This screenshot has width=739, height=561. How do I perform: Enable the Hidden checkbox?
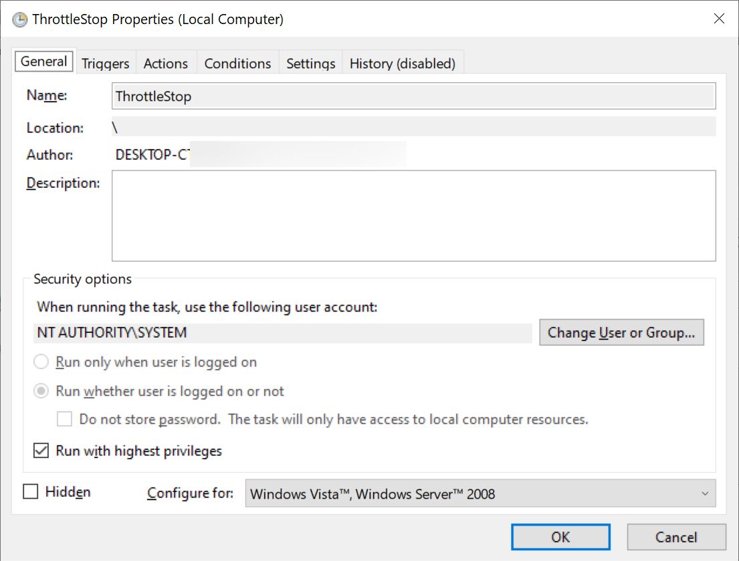31,491
